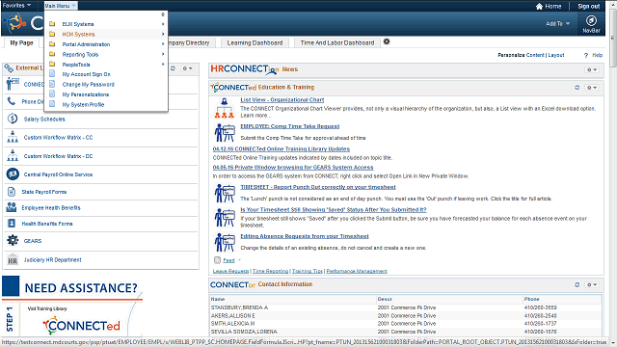Expand the Reporting Tools submenu arrow

click(x=163, y=54)
